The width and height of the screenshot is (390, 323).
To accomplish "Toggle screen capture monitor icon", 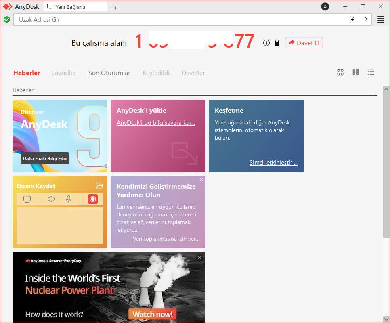I will [x=27, y=199].
